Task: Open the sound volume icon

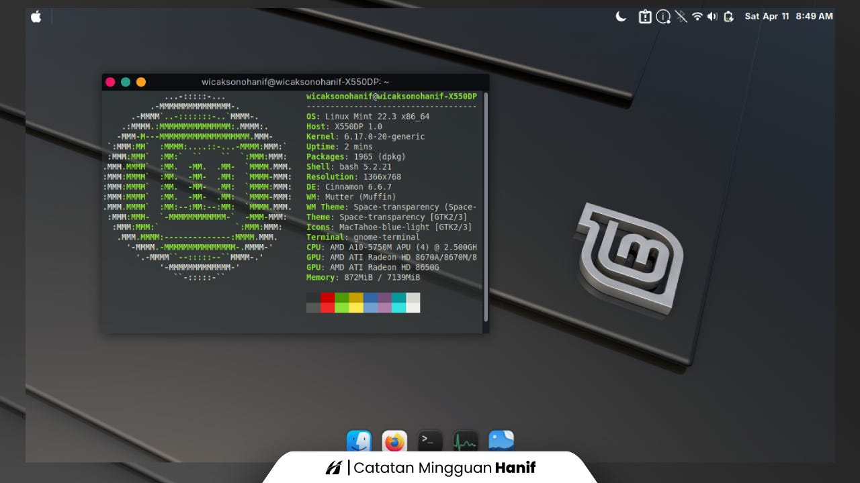Action: pos(713,17)
